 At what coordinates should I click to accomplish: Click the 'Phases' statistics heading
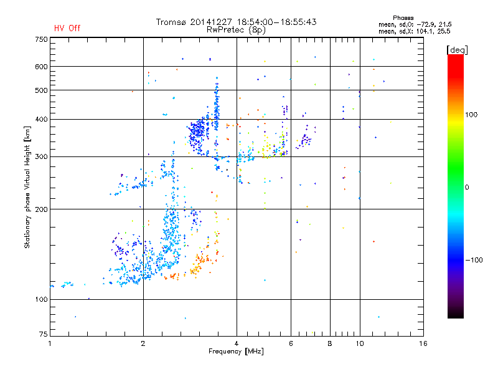[403, 18]
